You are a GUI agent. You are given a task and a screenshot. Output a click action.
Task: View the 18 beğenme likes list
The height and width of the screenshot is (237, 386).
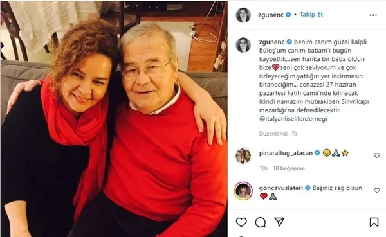289,168
